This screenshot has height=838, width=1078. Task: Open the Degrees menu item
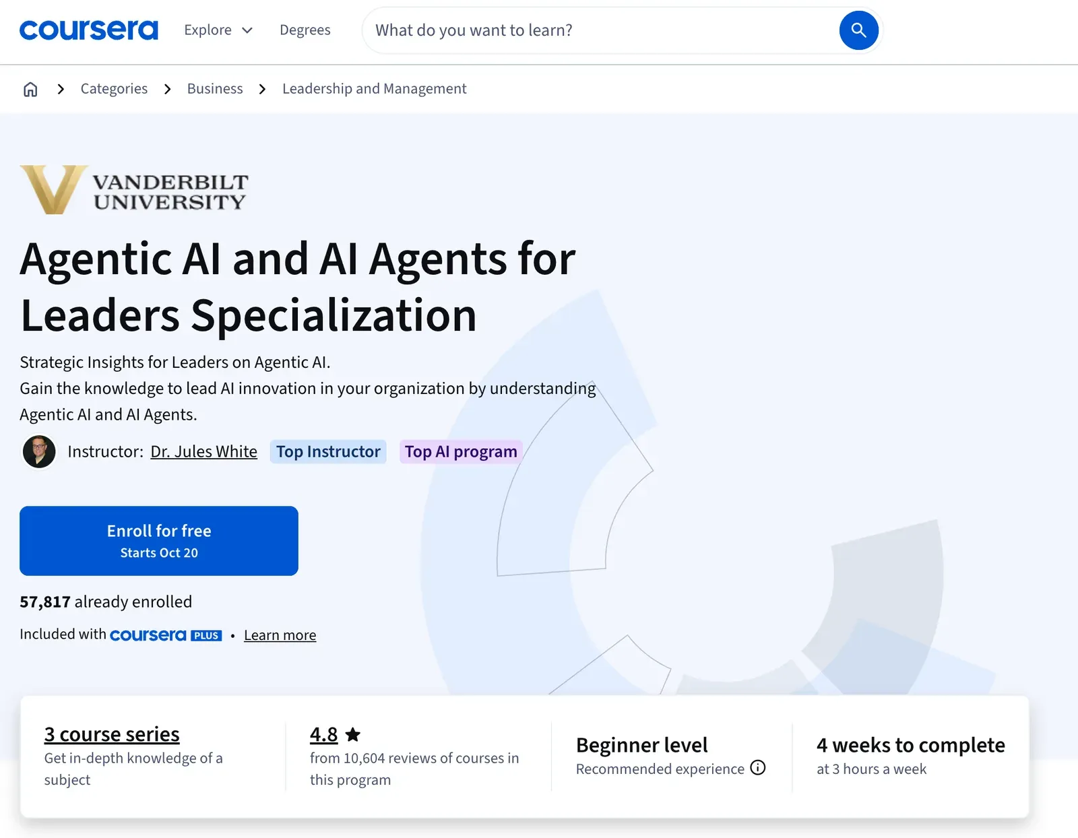click(305, 30)
